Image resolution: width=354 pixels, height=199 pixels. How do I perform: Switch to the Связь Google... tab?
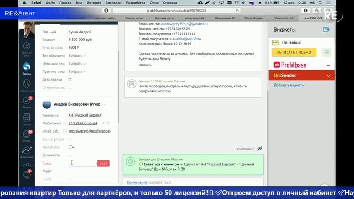click(x=254, y=18)
